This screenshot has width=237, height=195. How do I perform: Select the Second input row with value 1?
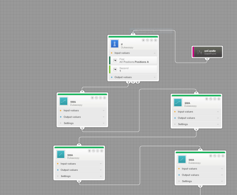pos(133,69)
